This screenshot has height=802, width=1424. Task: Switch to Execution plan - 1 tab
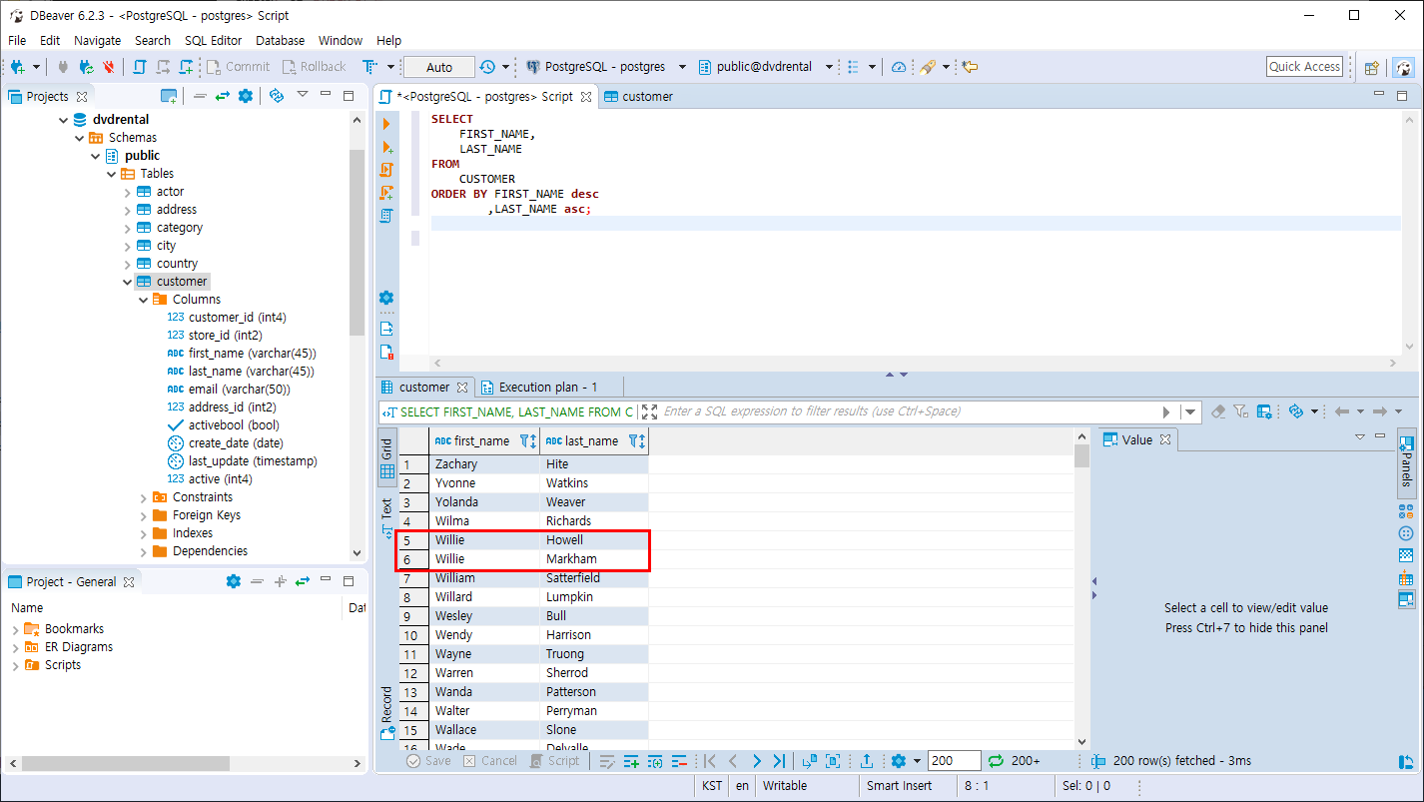539,388
